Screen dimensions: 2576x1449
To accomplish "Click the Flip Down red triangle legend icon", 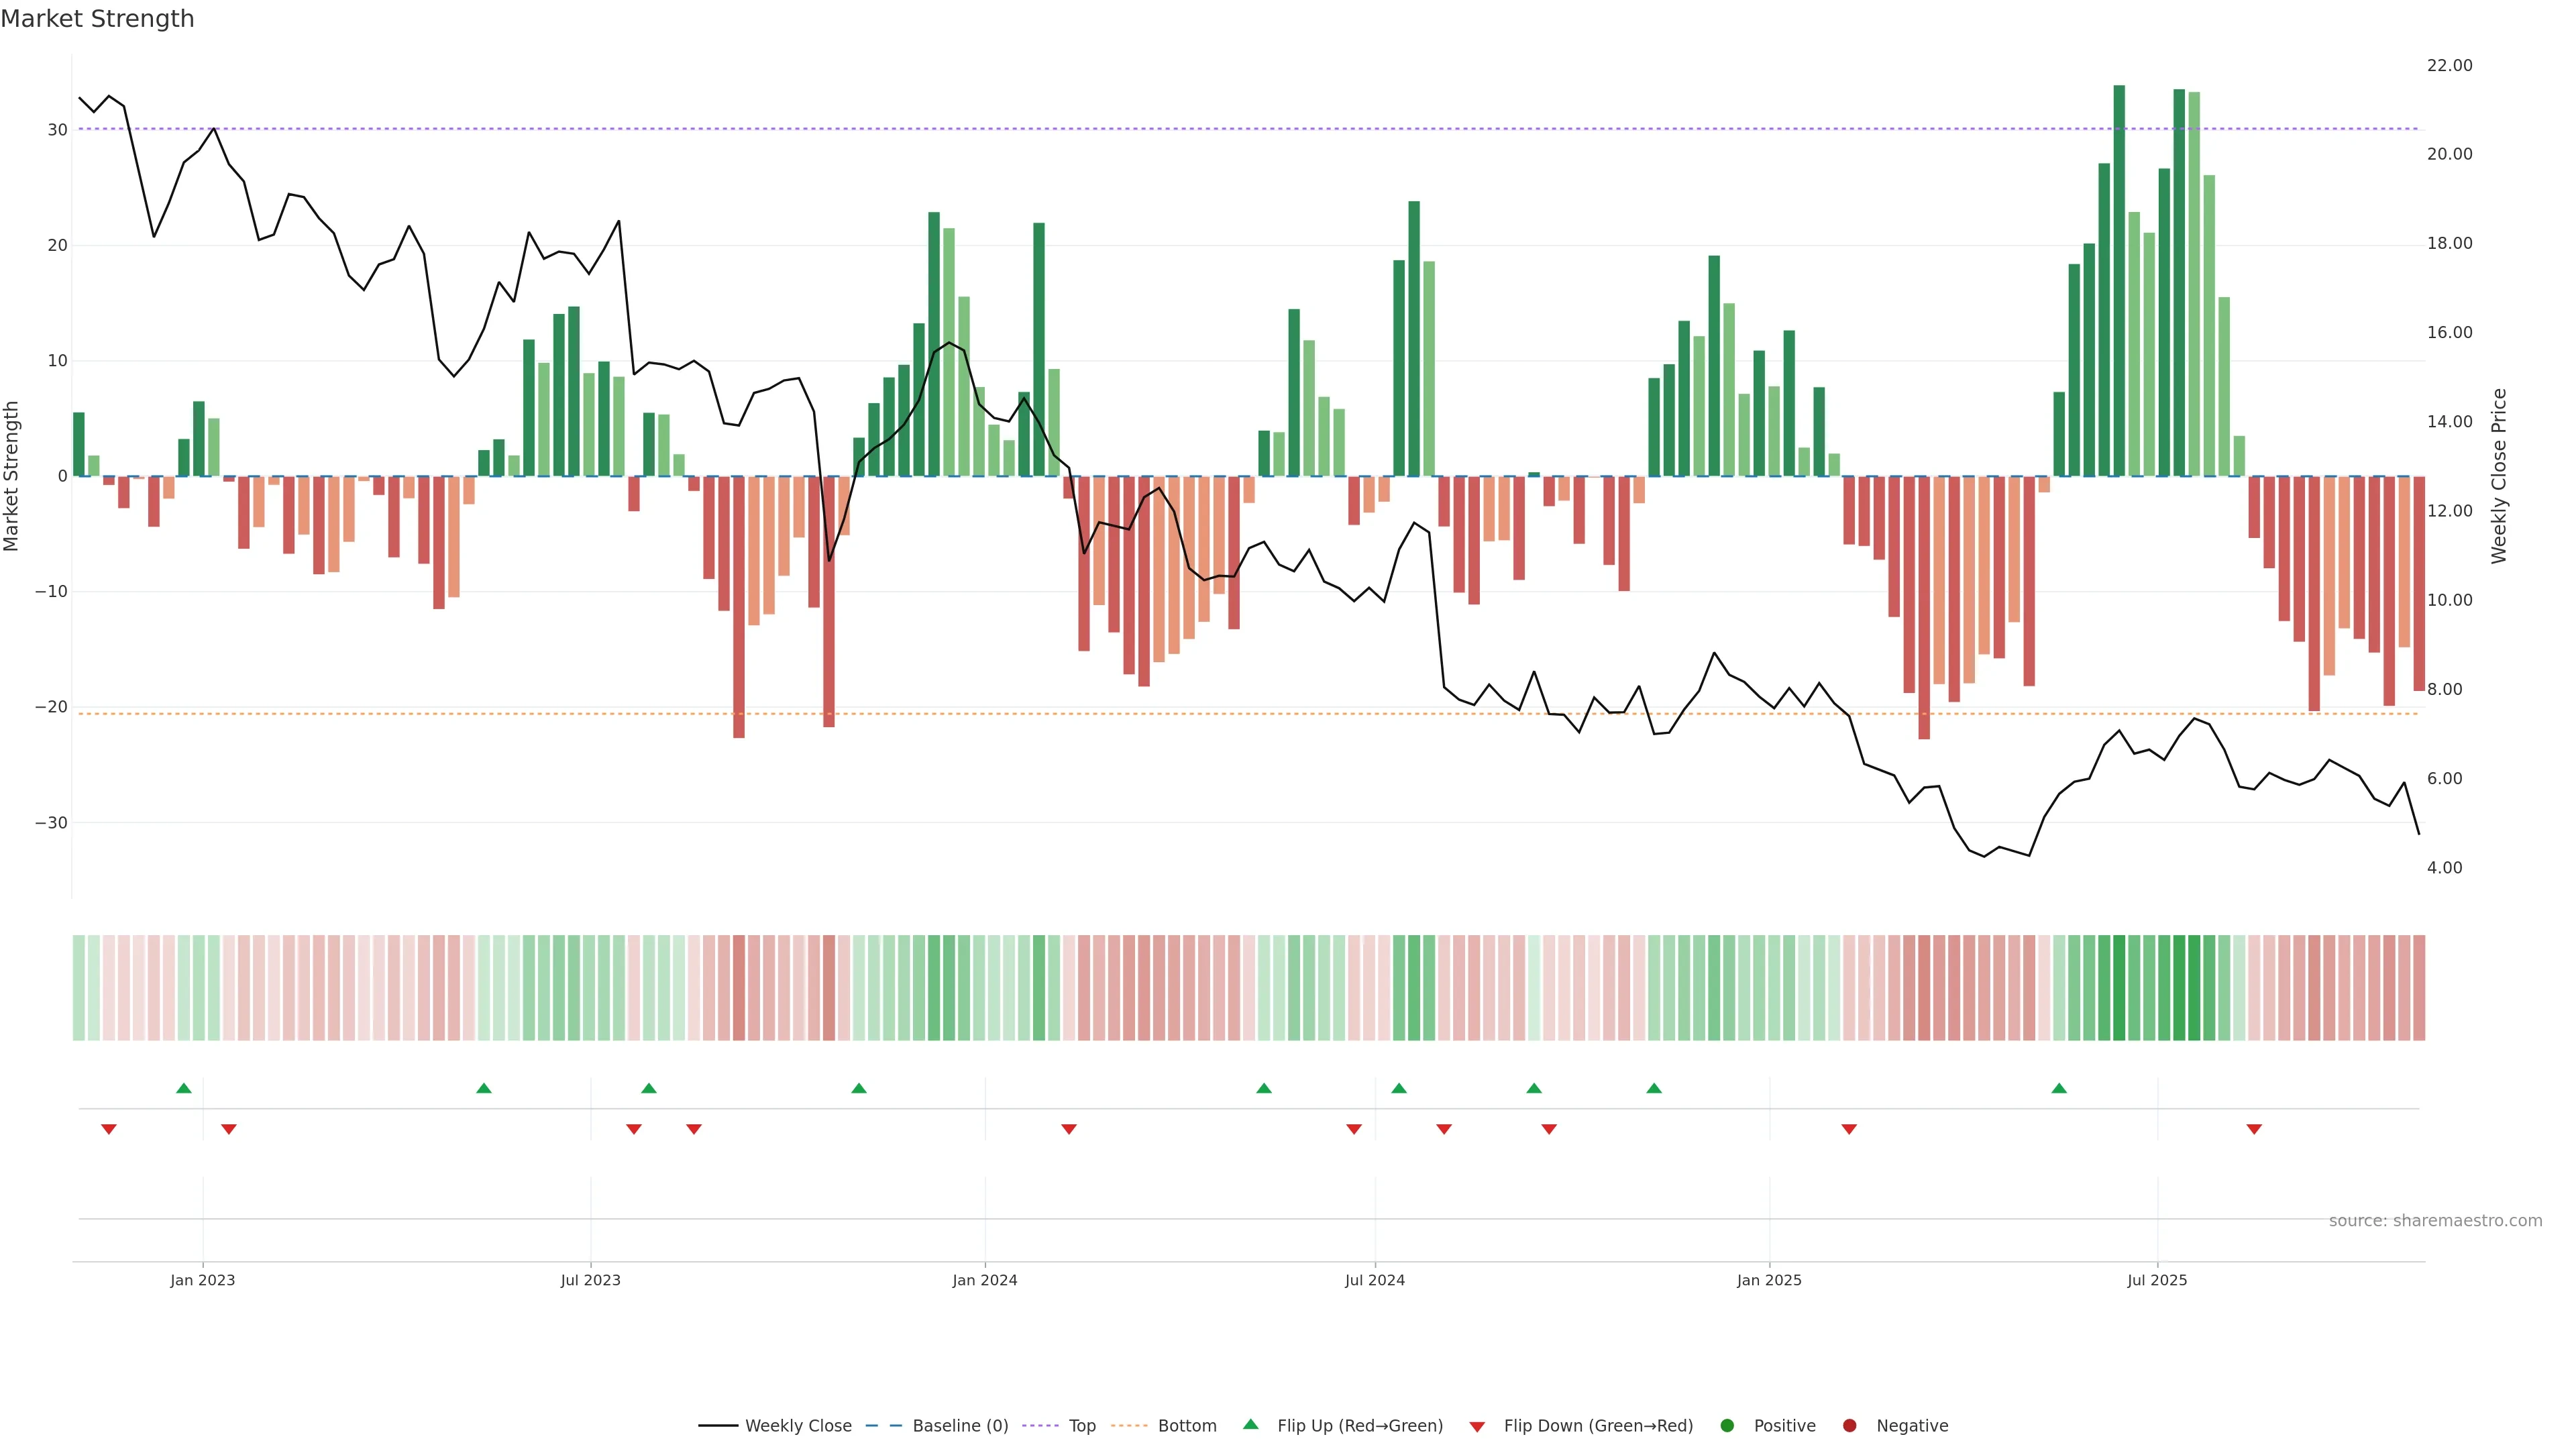I will tap(1477, 1426).
